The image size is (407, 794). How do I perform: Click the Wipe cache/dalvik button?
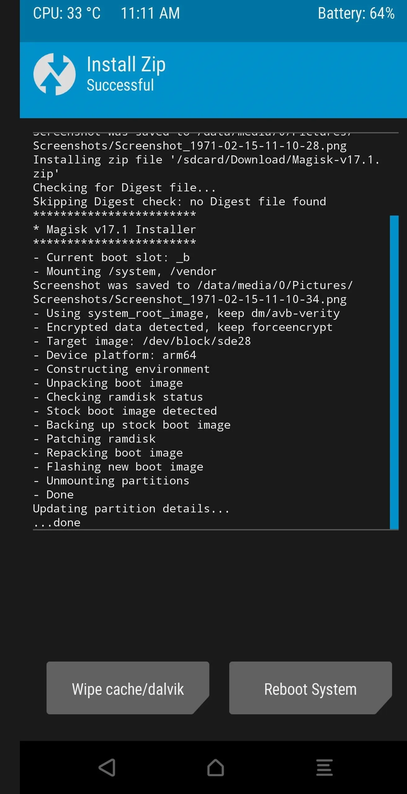[128, 688]
